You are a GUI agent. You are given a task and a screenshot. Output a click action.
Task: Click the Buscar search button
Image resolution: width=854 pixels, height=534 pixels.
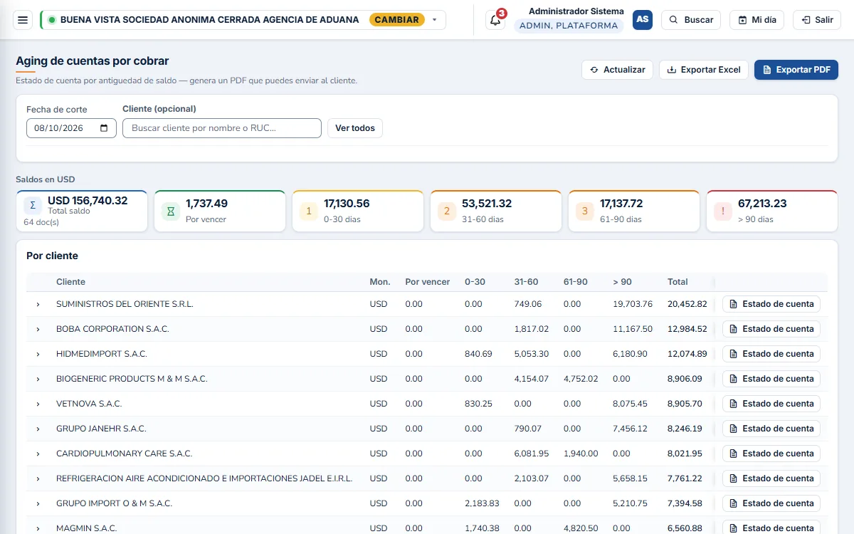coord(691,20)
